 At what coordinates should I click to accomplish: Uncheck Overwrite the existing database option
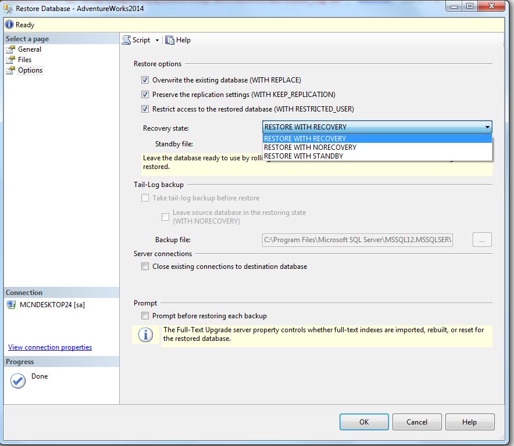point(145,80)
